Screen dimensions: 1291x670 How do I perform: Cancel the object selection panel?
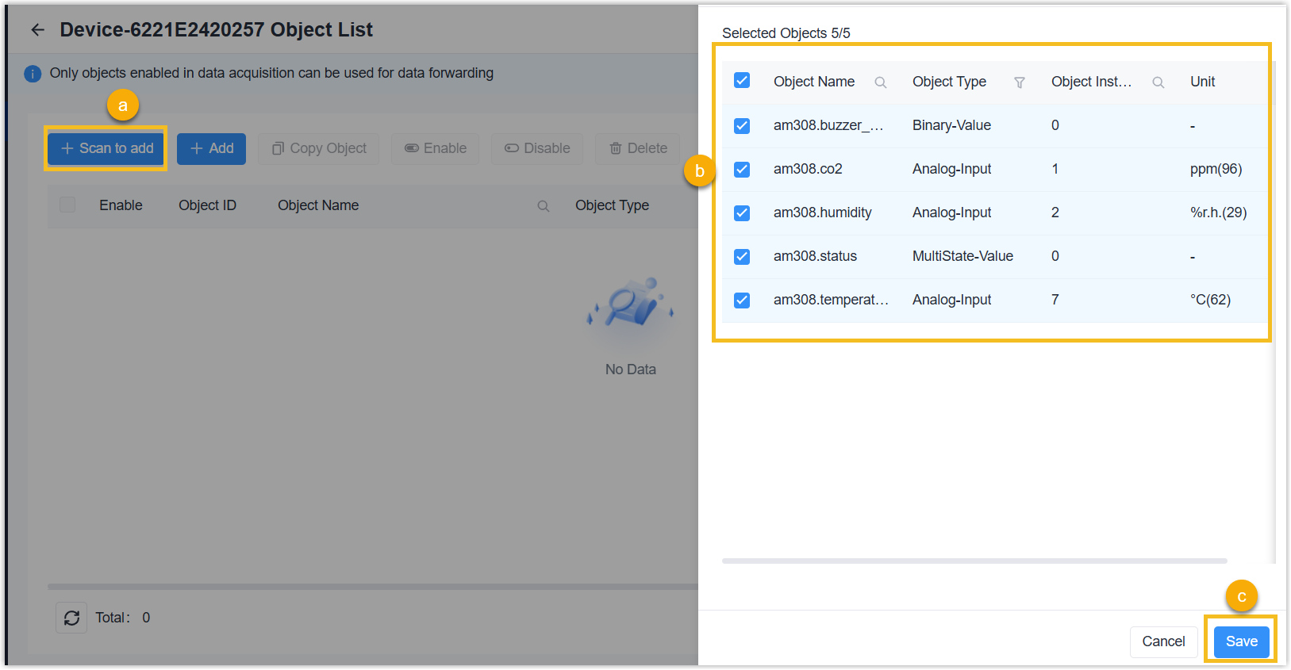tap(1163, 641)
